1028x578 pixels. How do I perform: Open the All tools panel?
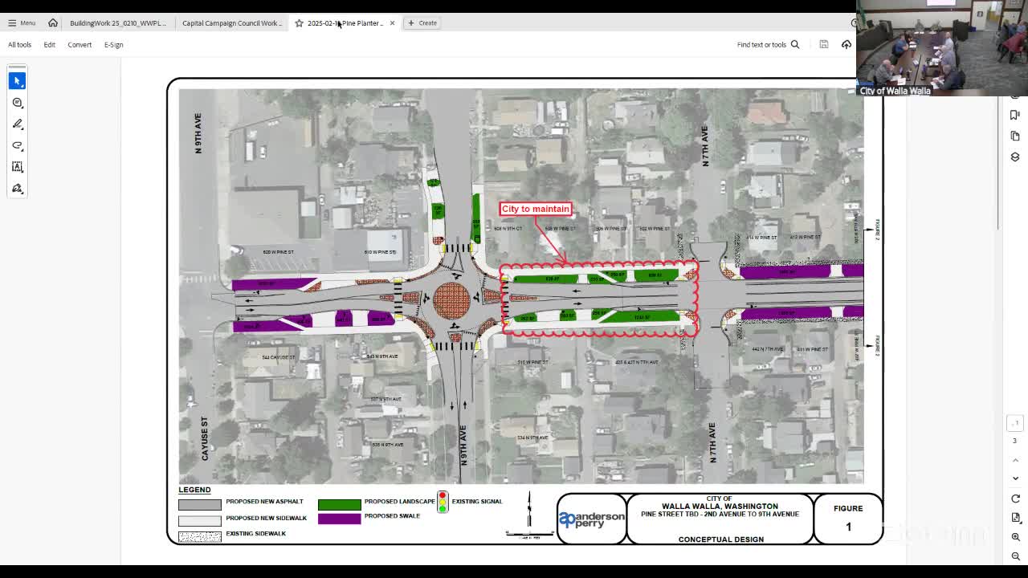coord(19,45)
